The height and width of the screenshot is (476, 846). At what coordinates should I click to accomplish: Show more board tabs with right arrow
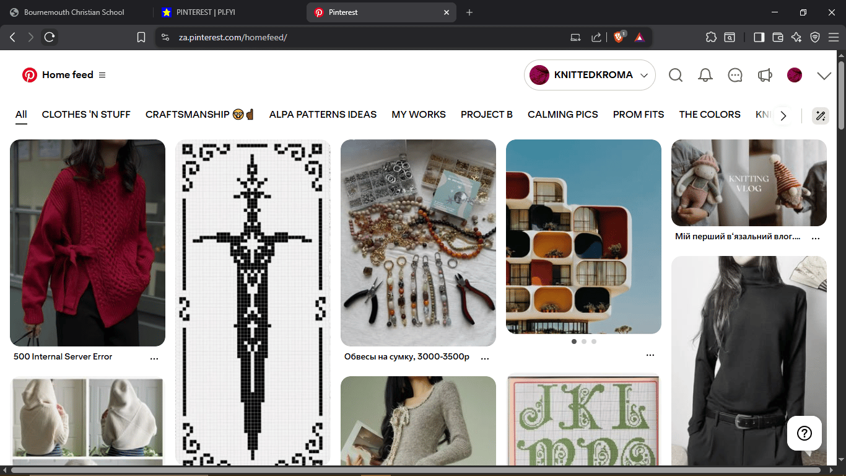(x=783, y=116)
